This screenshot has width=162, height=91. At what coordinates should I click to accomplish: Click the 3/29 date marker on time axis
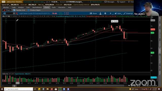tap(17, 83)
